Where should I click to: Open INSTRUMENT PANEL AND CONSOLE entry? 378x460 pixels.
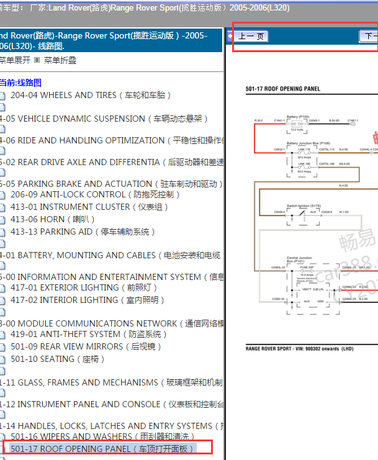(112, 404)
